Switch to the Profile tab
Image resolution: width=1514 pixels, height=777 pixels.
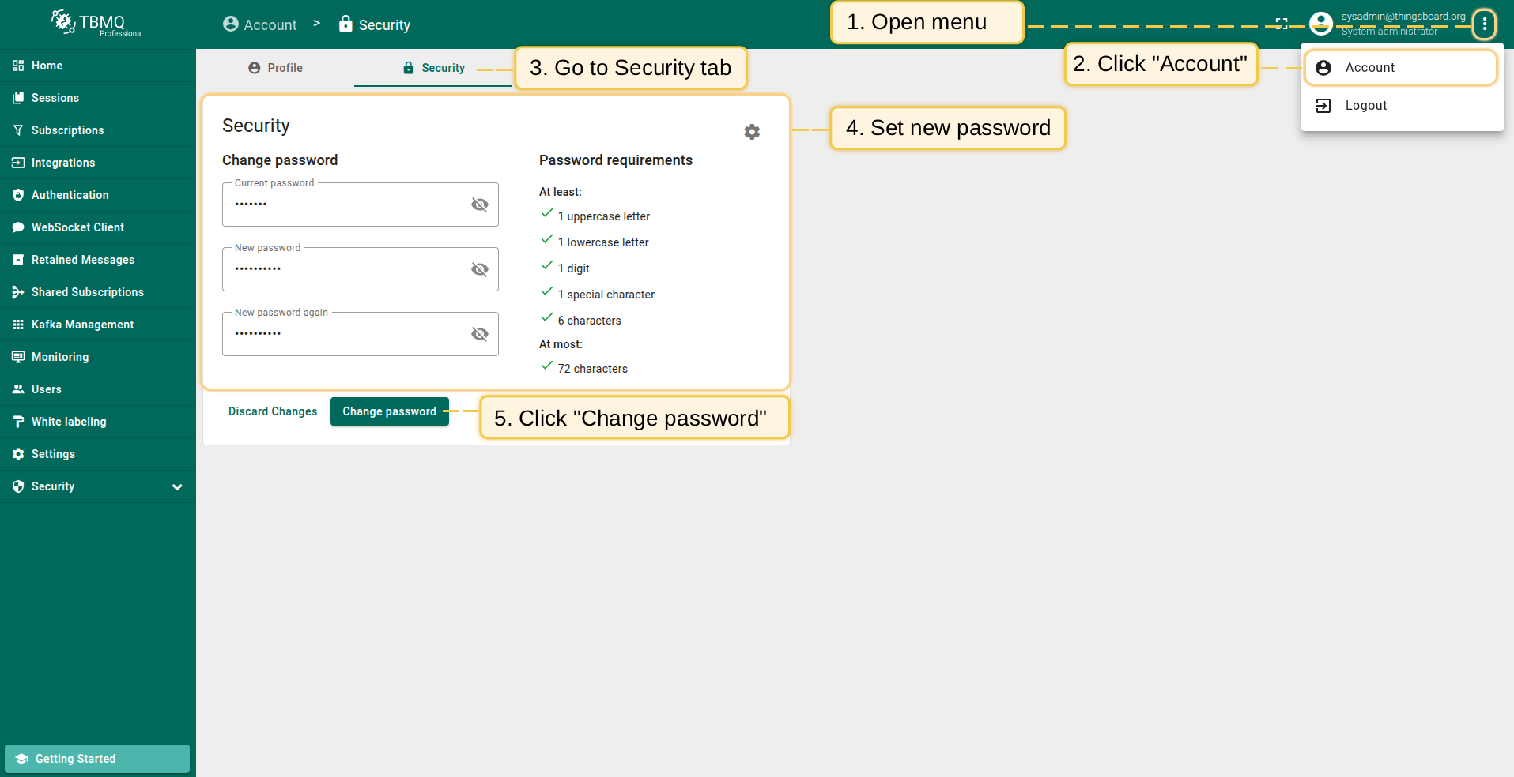click(275, 68)
